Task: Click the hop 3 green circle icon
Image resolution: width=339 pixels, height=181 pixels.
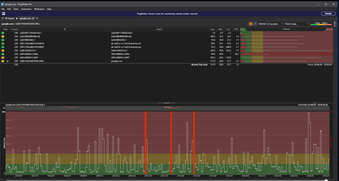Action: (x=3, y=40)
